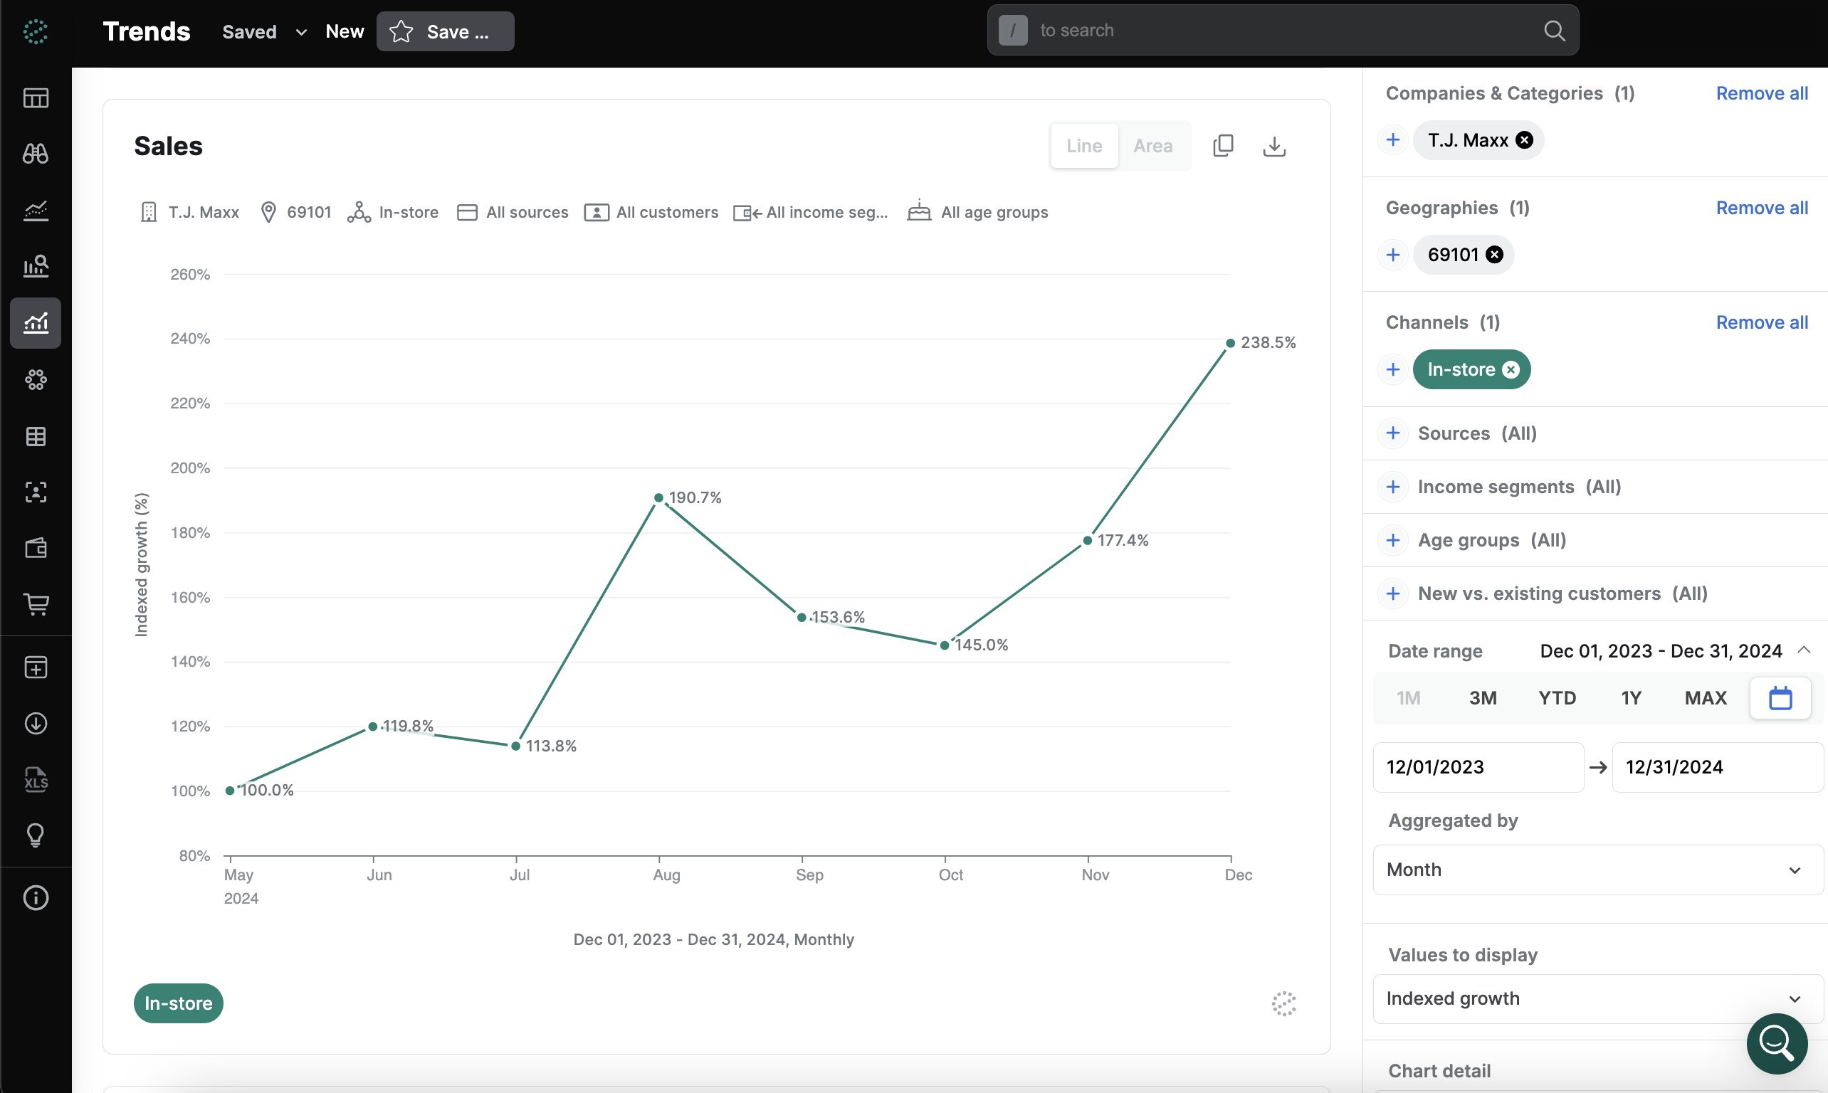Remove all Companies & Categories filters

tap(1762, 93)
